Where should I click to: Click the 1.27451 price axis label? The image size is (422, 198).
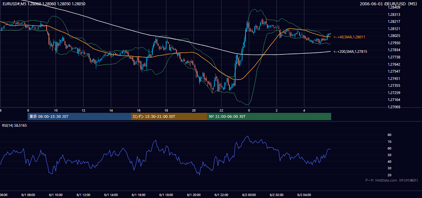pyautogui.click(x=394, y=79)
